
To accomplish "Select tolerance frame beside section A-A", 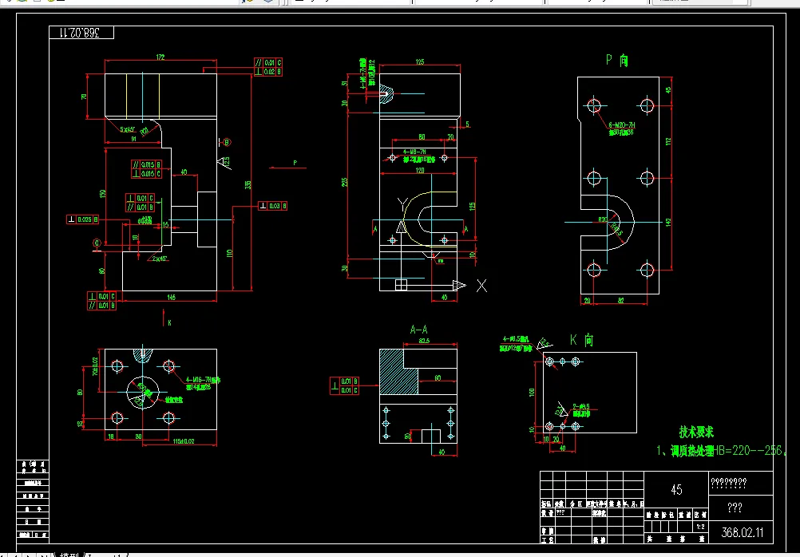I will tap(344, 385).
